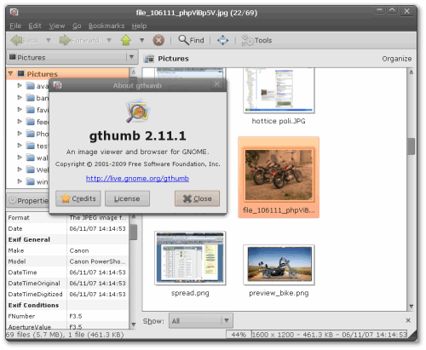
Task: Expand the 'Pho' folder in tree
Action: click(20, 134)
